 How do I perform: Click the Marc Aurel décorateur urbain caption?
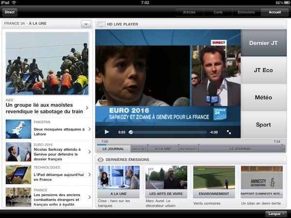click(161, 203)
